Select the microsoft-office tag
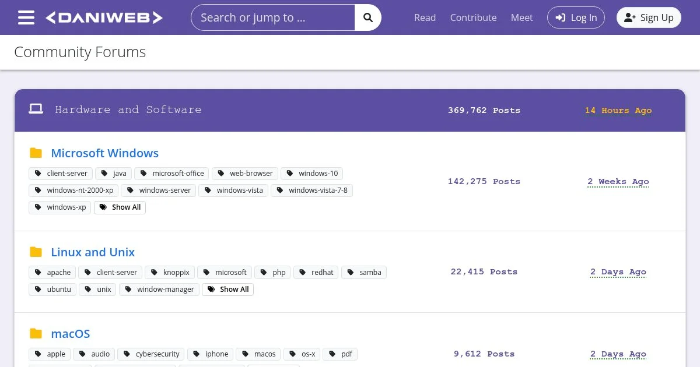700x367 pixels. (x=171, y=174)
